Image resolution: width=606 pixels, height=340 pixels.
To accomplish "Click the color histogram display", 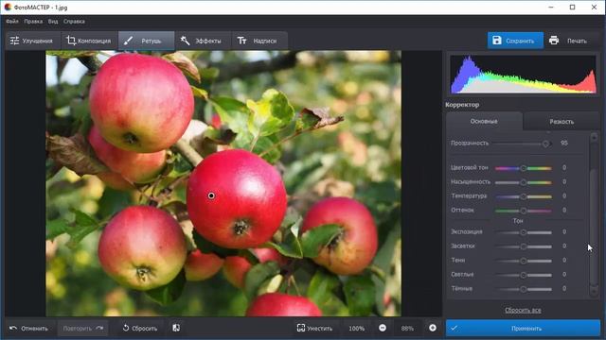I will pos(523,75).
